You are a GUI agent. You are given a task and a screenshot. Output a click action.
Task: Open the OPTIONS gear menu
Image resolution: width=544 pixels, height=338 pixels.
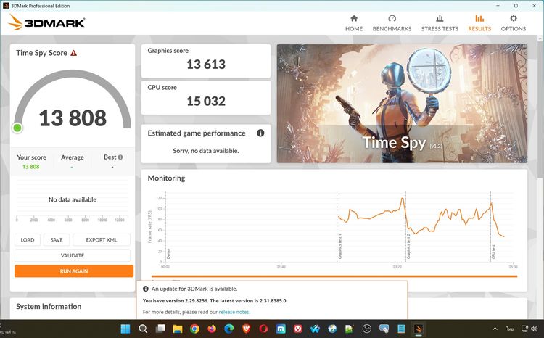click(514, 22)
